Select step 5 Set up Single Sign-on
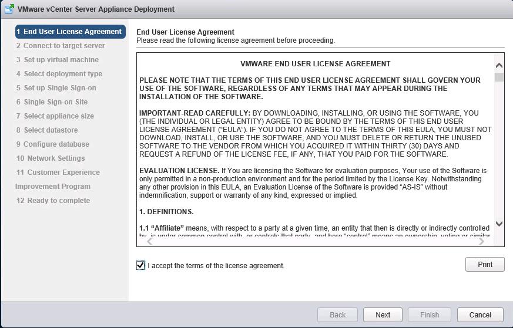Screen dimensions: 513x328 click(56, 88)
